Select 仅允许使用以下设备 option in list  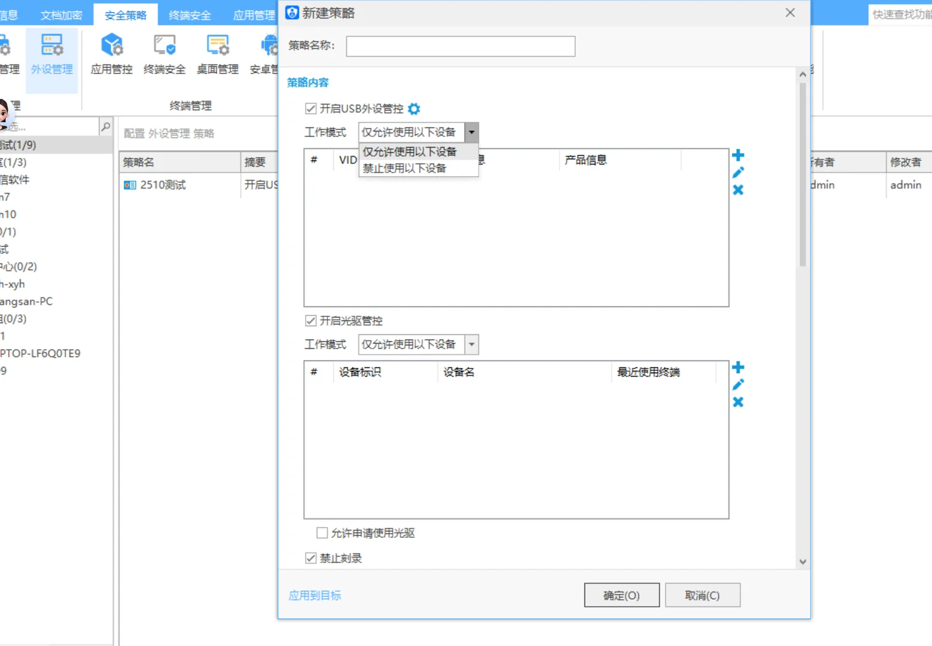point(418,152)
